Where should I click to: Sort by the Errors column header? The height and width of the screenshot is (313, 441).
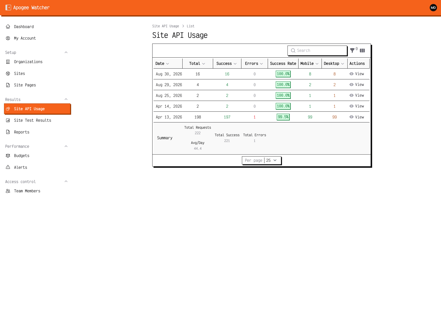[254, 63]
